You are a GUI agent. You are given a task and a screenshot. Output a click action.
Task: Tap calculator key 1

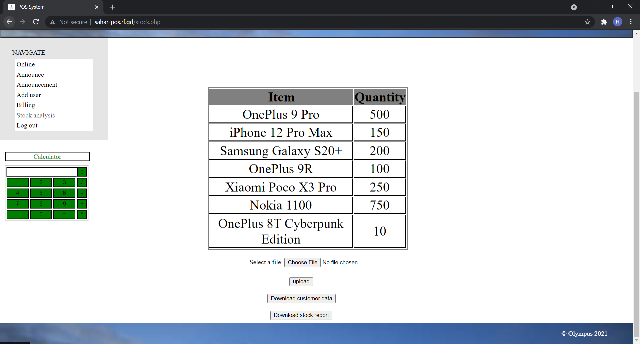pyautogui.click(x=18, y=183)
